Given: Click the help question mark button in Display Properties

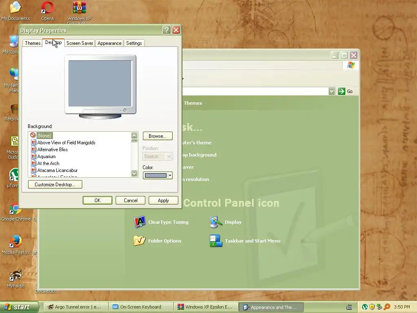Looking at the screenshot, I should [167, 30].
